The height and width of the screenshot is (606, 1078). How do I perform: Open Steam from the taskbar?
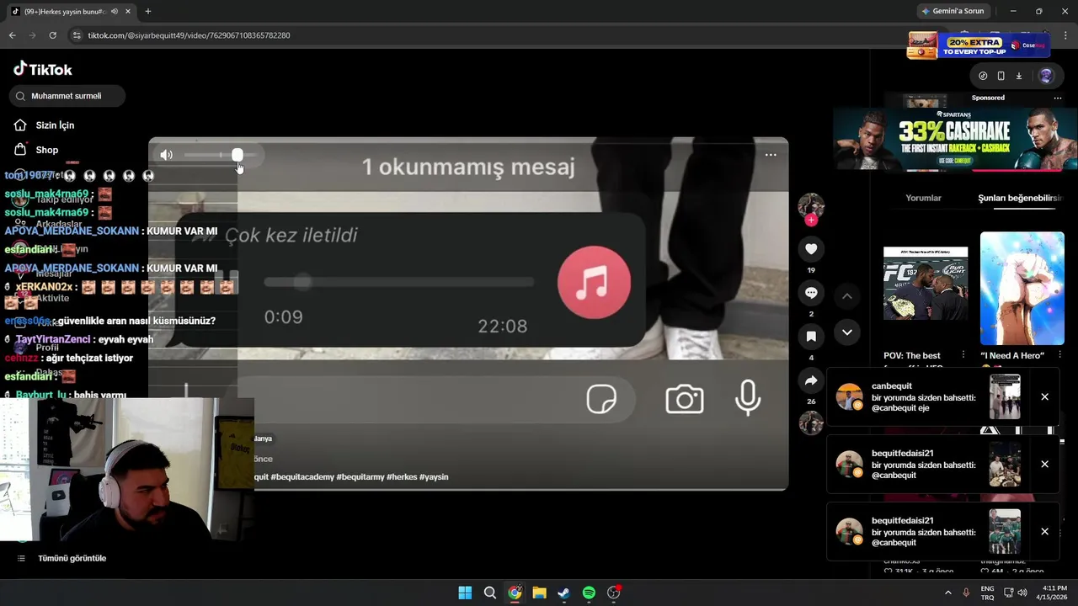click(x=563, y=593)
